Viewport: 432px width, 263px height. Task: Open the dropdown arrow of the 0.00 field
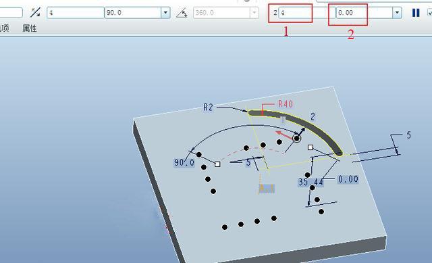pos(397,13)
